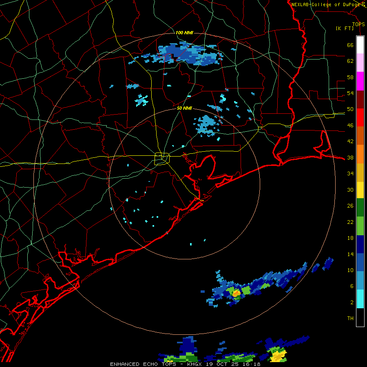Viewport: 367px width, 367px height.
Task: Select the light pink legend color segment
Action: click(x=360, y=62)
